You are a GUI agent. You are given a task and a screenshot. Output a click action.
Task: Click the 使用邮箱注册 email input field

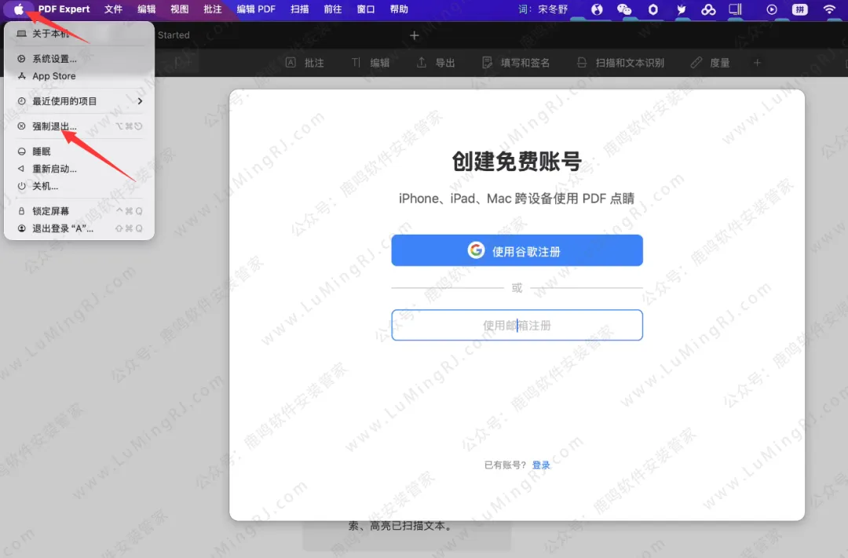(x=517, y=324)
